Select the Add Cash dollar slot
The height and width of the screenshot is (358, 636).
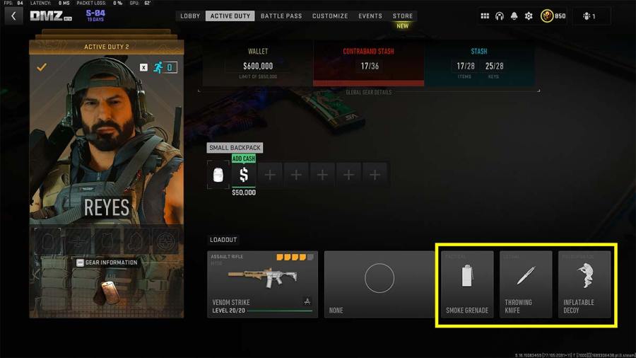pos(243,175)
